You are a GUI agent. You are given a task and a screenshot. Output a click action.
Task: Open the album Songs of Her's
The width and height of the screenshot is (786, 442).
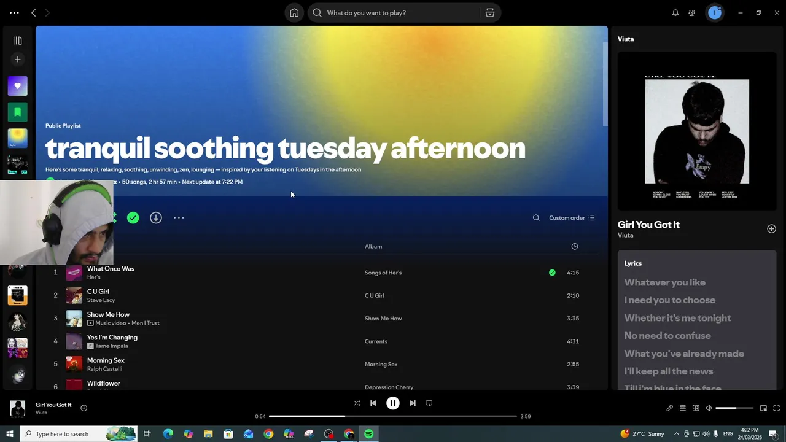(383, 273)
